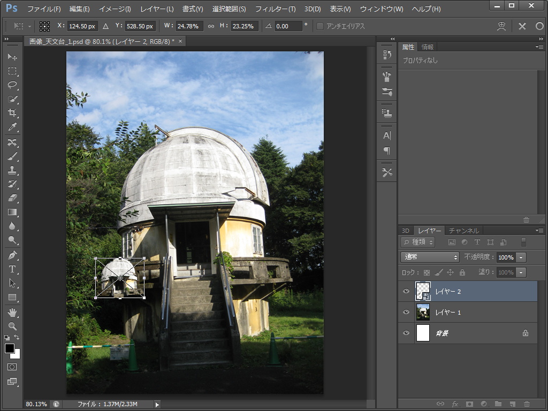Image resolution: width=548 pixels, height=411 pixels.
Task: Hide レイヤー 2 with eye icon
Action: (x=406, y=291)
